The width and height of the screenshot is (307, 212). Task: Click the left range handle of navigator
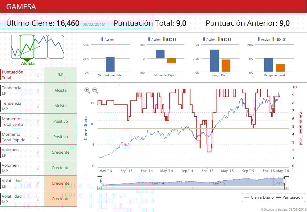pyautogui.click(x=102, y=181)
